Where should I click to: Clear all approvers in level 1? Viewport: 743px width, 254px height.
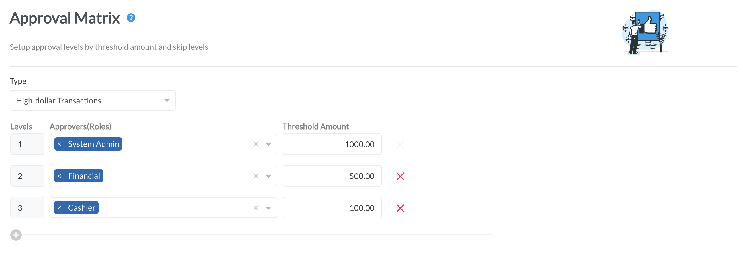(x=256, y=144)
